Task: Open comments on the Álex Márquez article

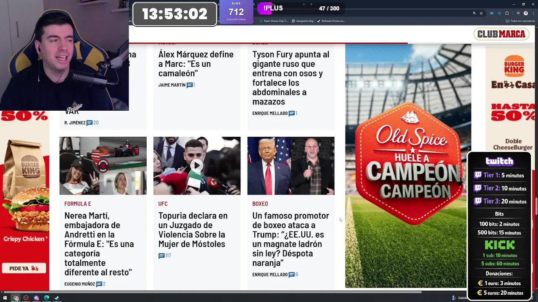Action: [x=191, y=85]
